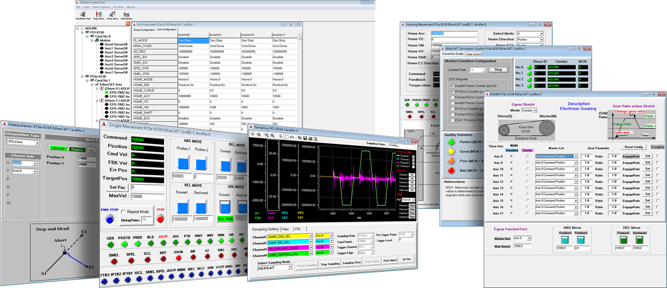This screenshot has height=288, width=667.
Task: Switch to the Board Configuration tab
Action: click(144, 30)
